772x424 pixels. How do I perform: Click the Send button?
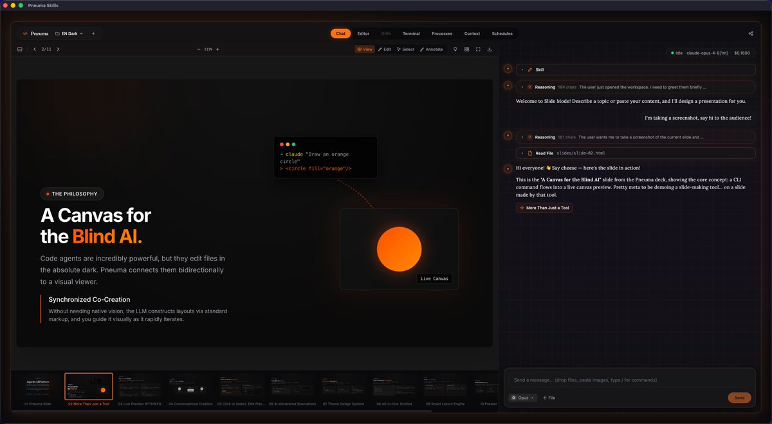click(x=739, y=398)
